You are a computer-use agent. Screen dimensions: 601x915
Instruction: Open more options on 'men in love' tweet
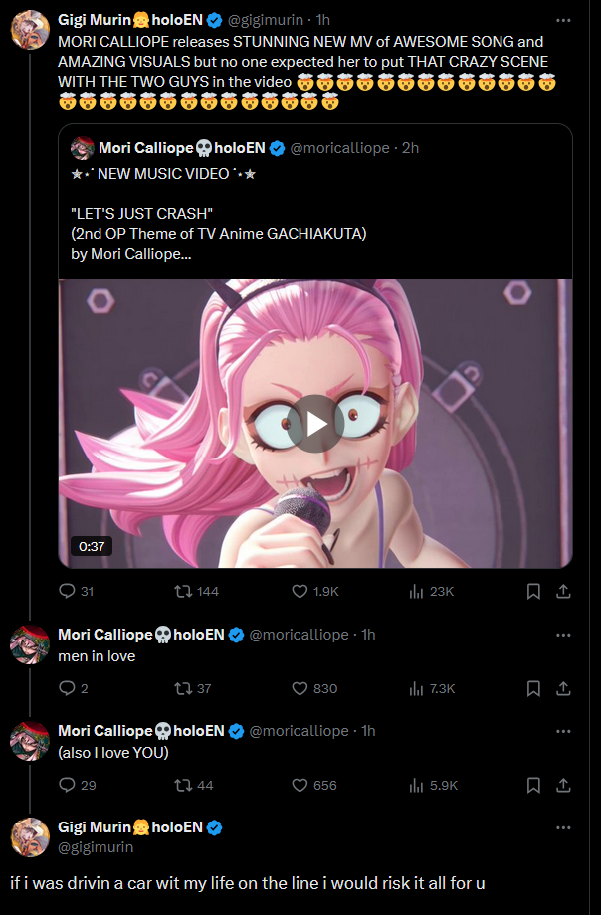coord(563,635)
